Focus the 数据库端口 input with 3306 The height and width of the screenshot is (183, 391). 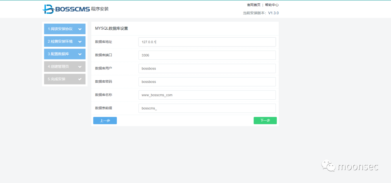tap(207, 55)
